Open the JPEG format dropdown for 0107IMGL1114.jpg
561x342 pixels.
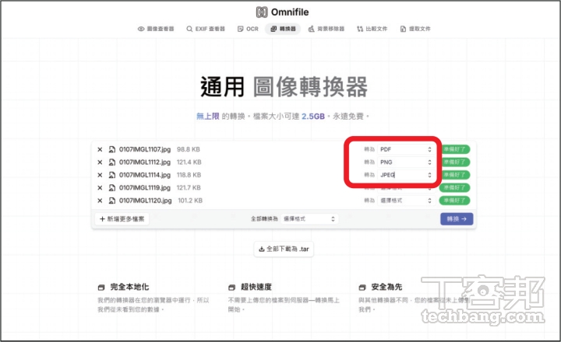point(406,175)
